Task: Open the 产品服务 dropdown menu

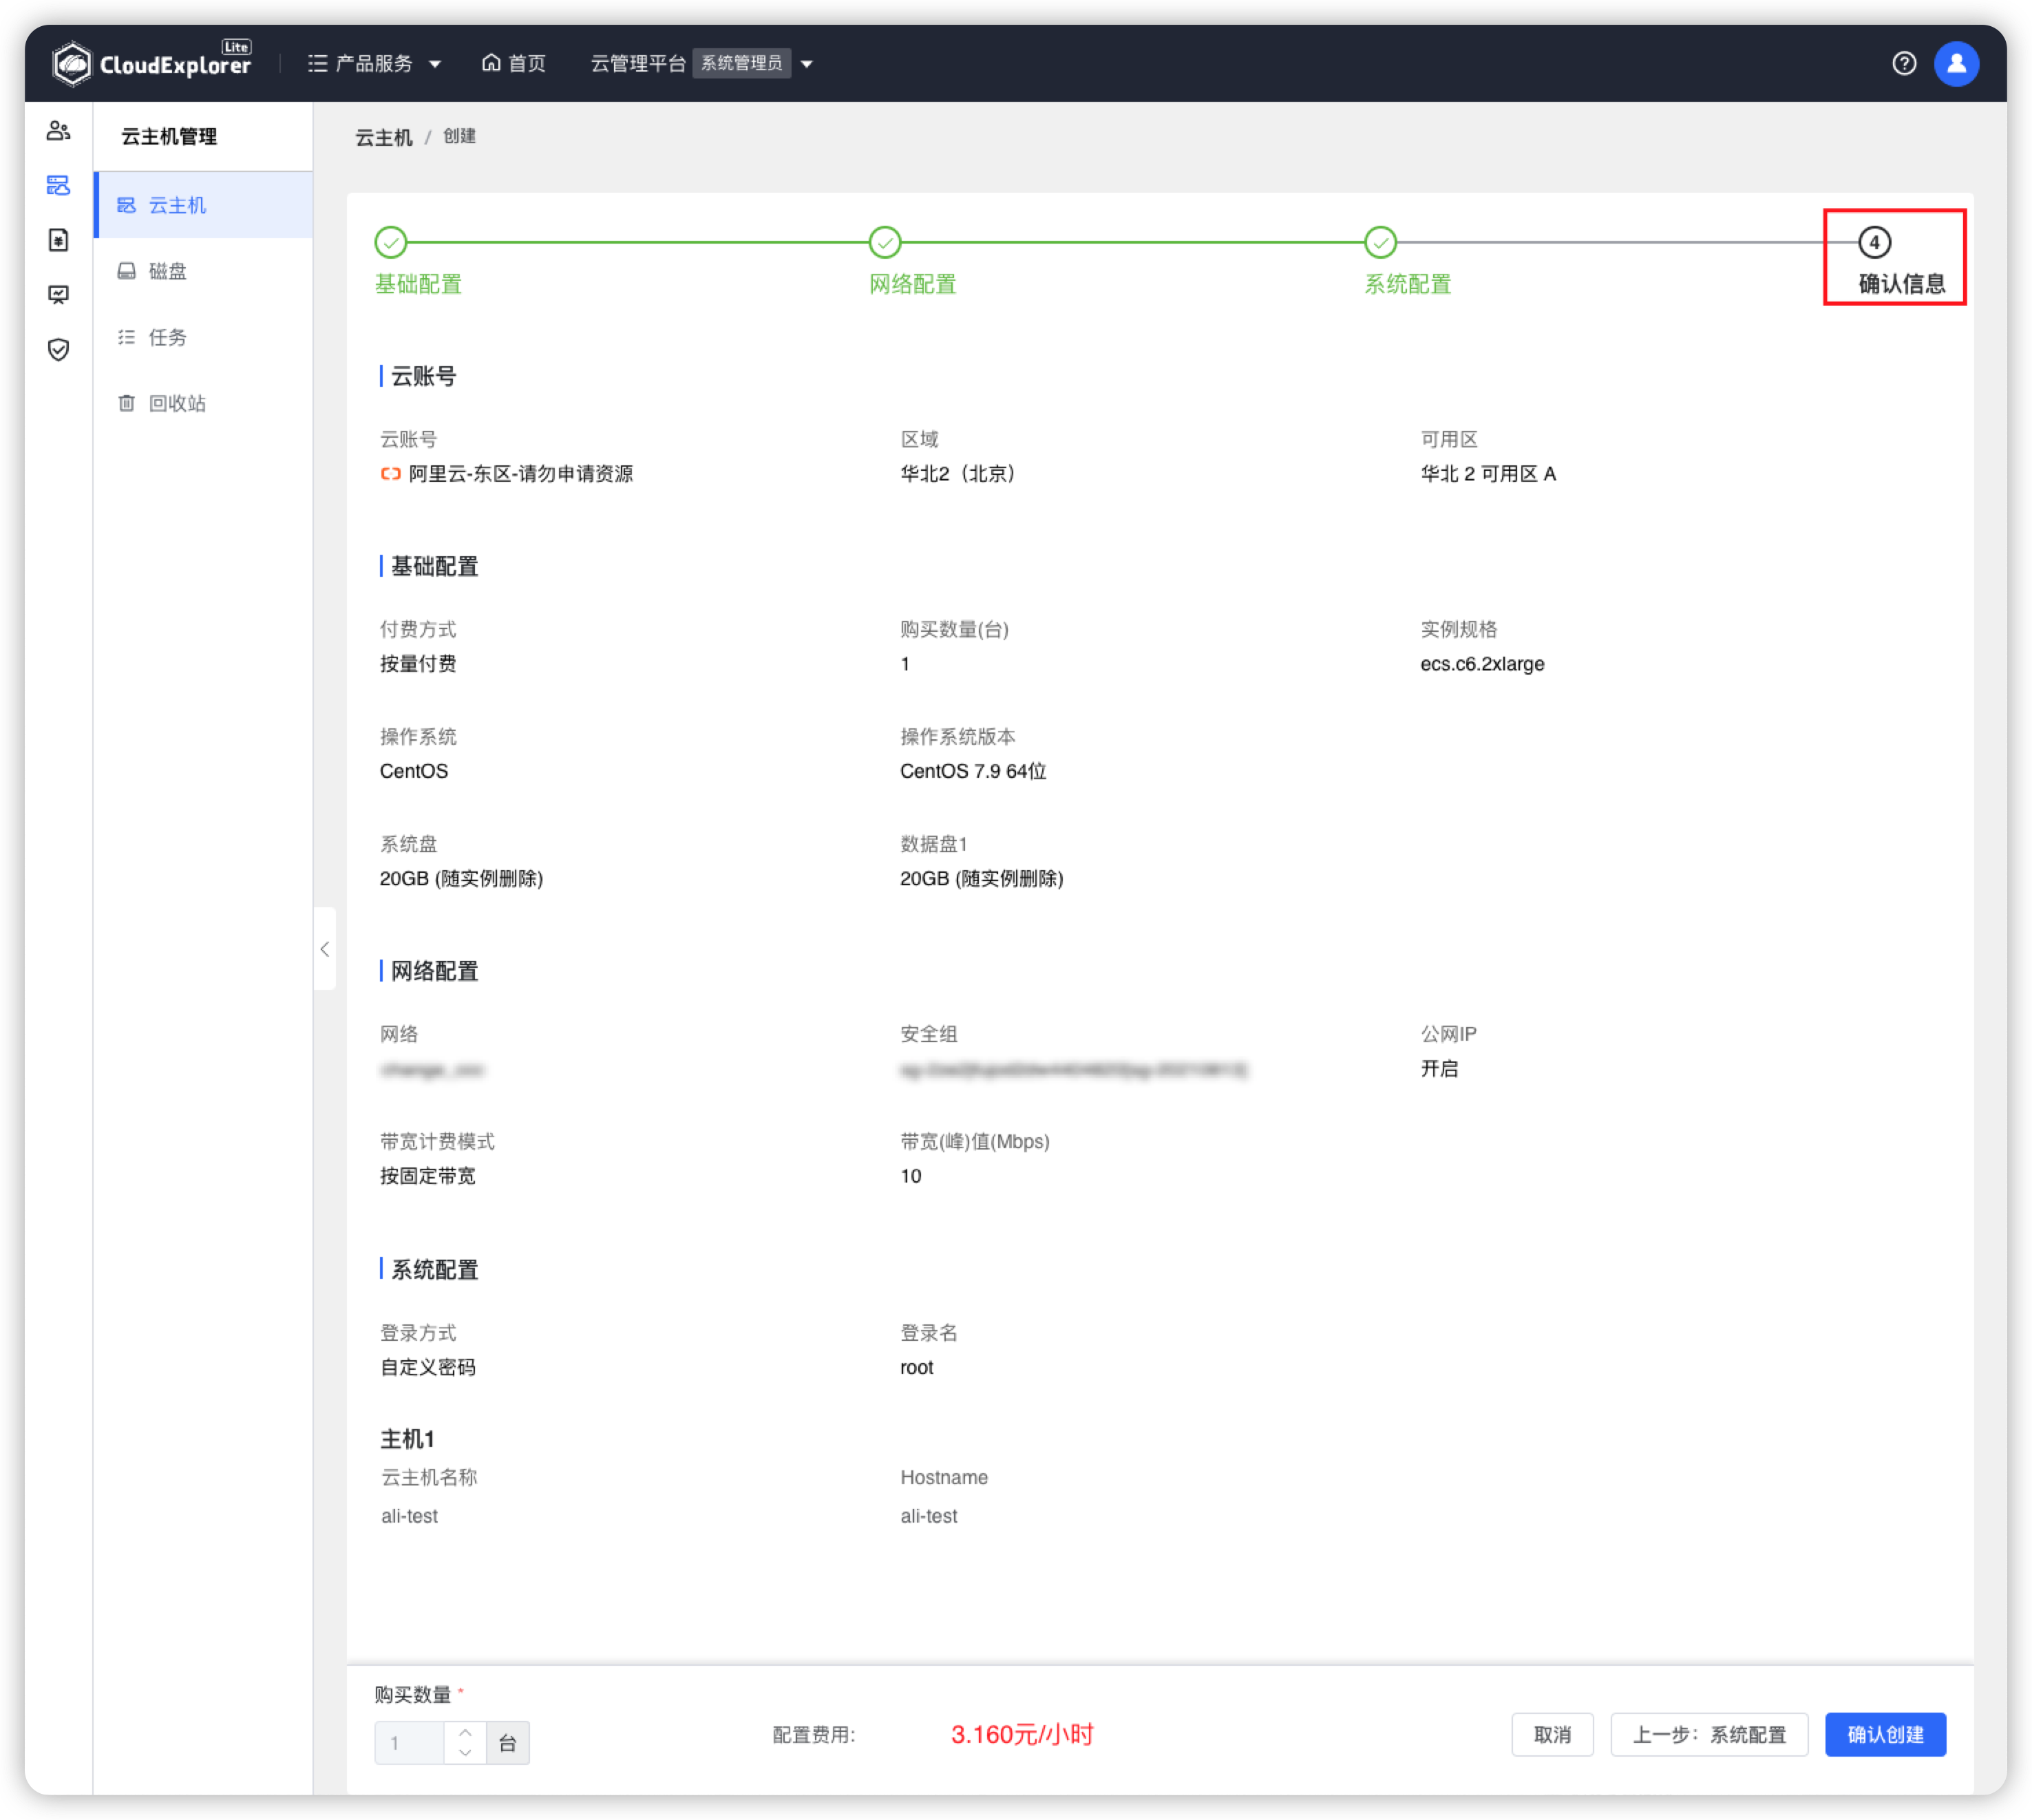Action: 374,63
